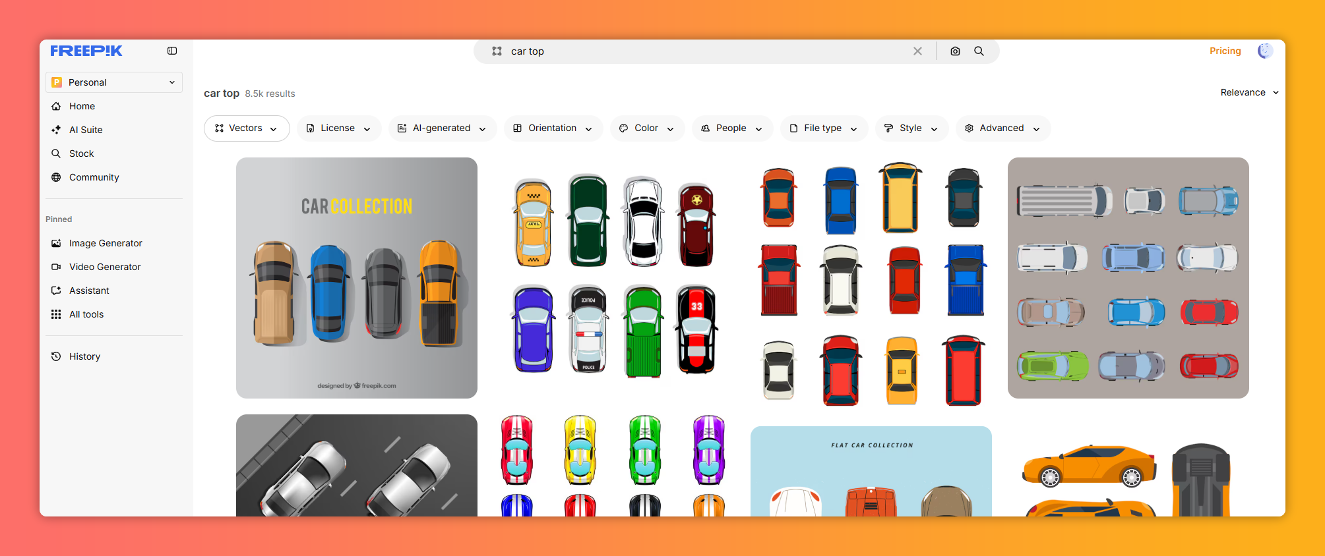Collapse the sidebar using the panel icon
The height and width of the screenshot is (556, 1325).
pyautogui.click(x=172, y=51)
